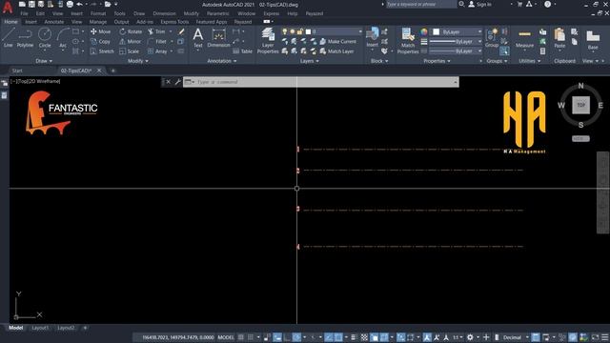Select the Polyline tool

click(x=25, y=38)
